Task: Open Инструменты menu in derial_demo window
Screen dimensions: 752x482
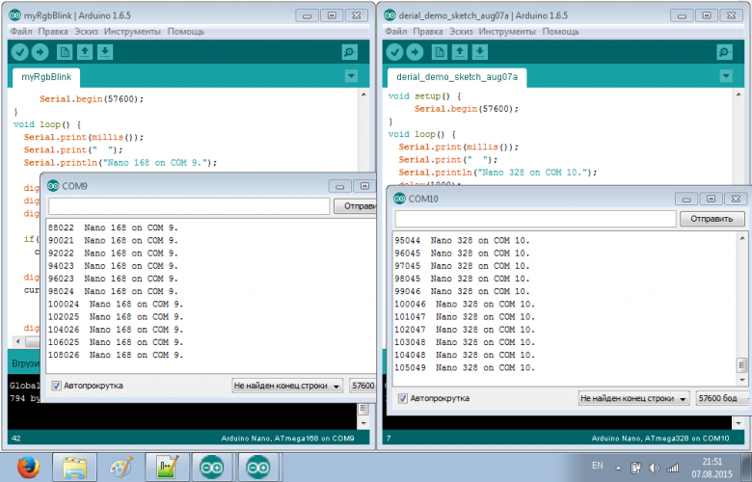Action: click(x=507, y=32)
